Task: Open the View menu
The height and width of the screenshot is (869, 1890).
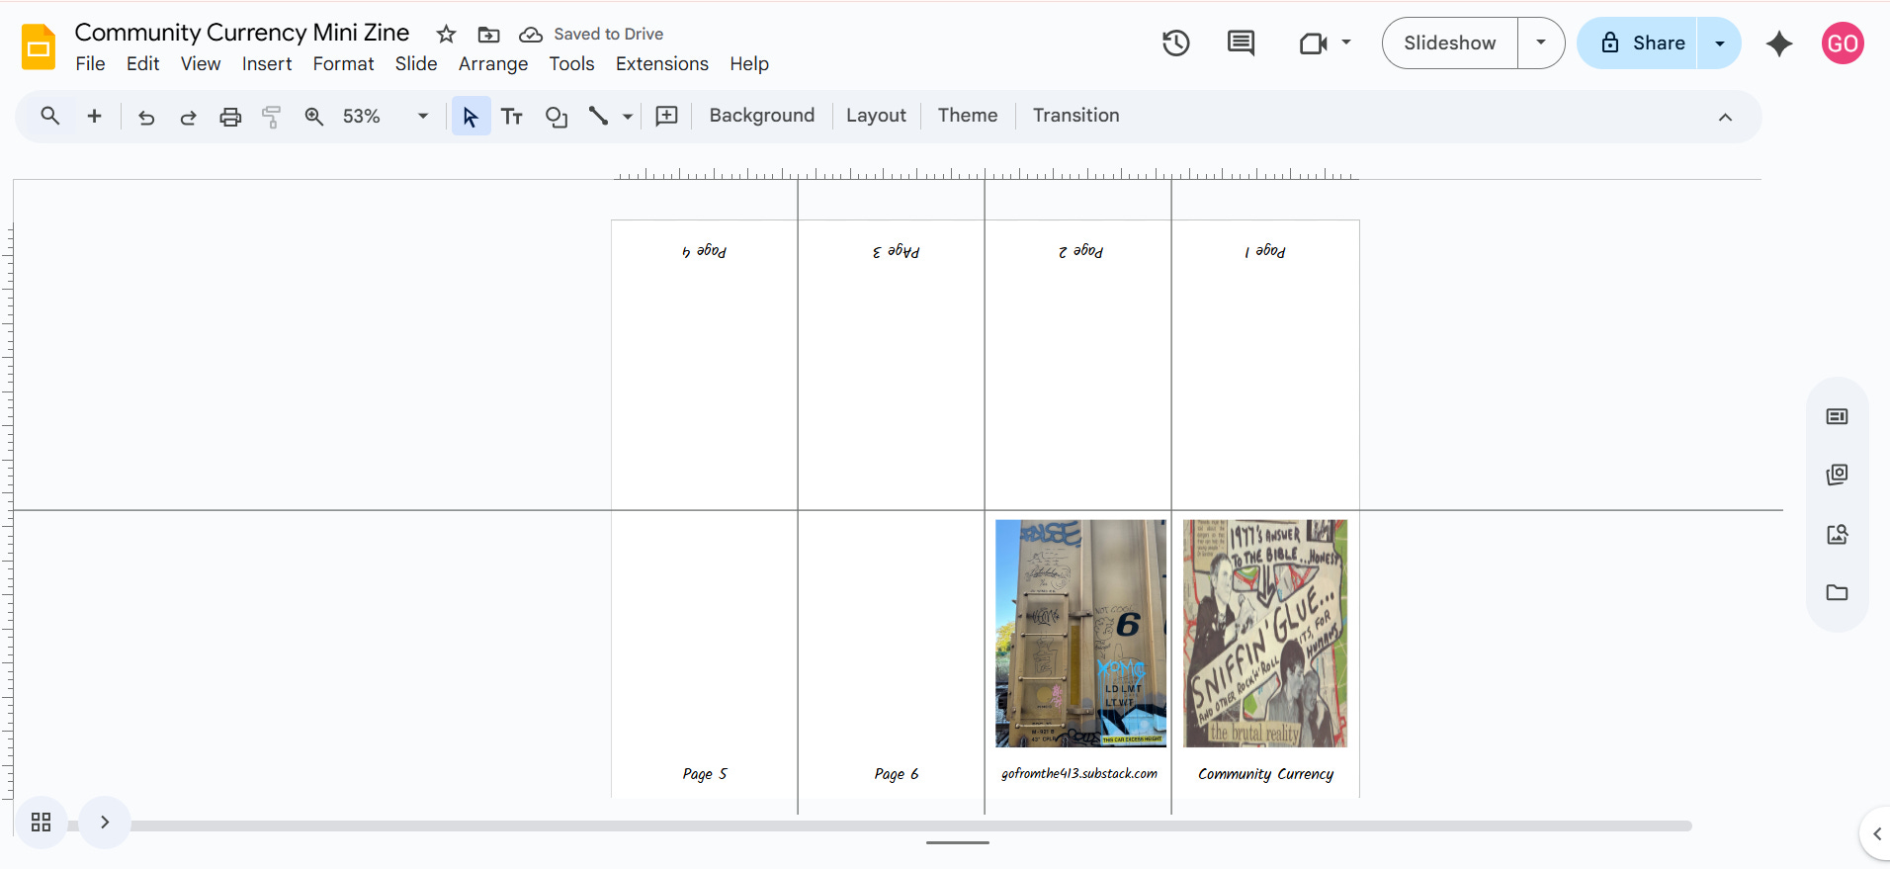Action: (201, 64)
